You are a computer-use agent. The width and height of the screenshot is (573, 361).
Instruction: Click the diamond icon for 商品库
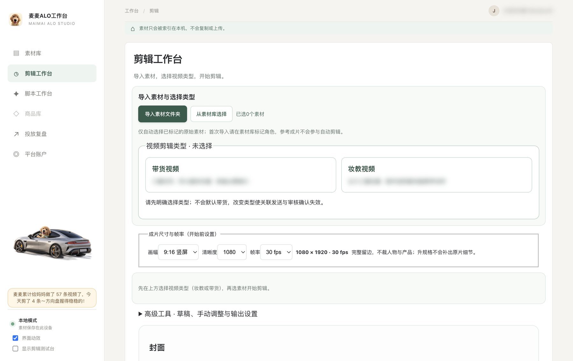coord(16,114)
